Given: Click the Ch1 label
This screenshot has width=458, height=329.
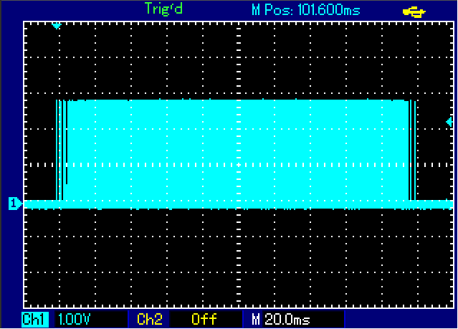Looking at the screenshot, I should 35,320.
